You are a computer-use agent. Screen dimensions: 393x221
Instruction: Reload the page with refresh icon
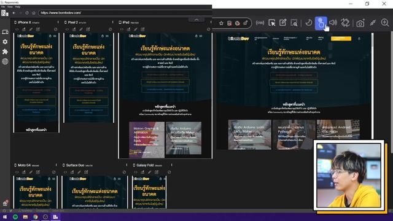(27, 13)
